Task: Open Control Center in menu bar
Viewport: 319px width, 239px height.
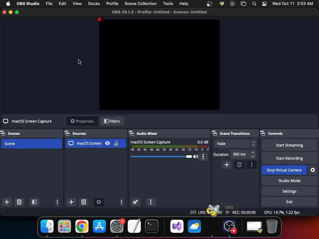Action: click(264, 4)
